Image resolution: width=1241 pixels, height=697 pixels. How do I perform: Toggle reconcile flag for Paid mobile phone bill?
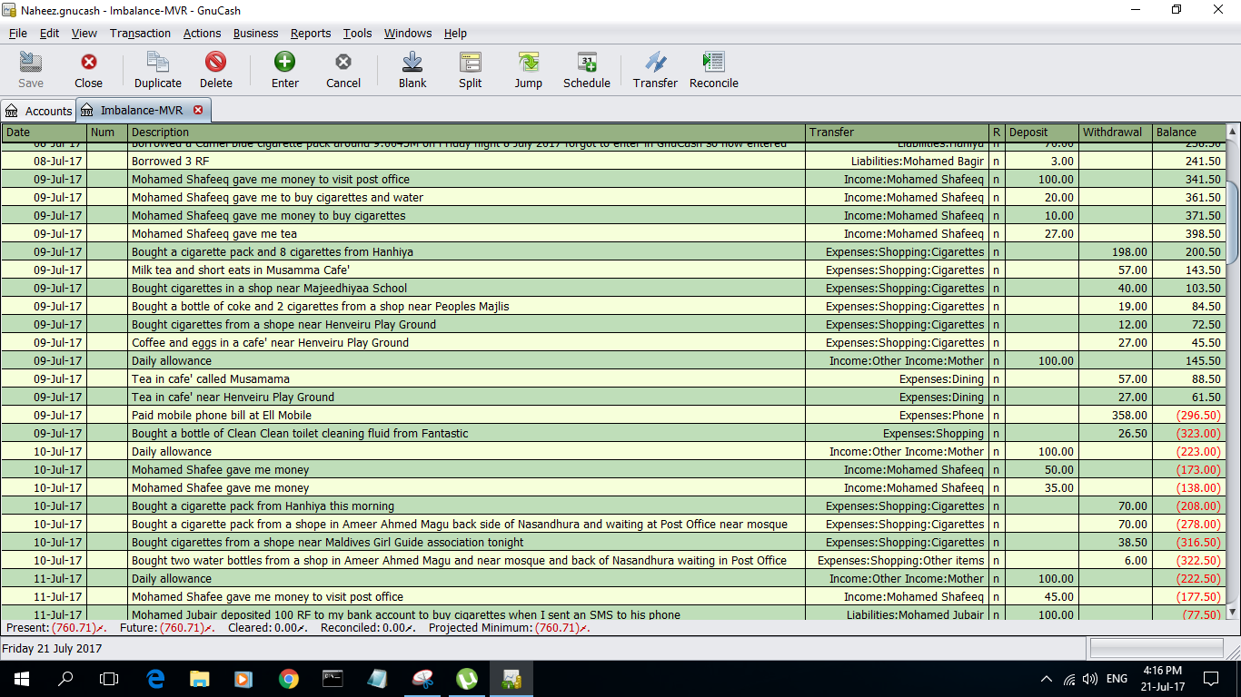[x=997, y=416]
